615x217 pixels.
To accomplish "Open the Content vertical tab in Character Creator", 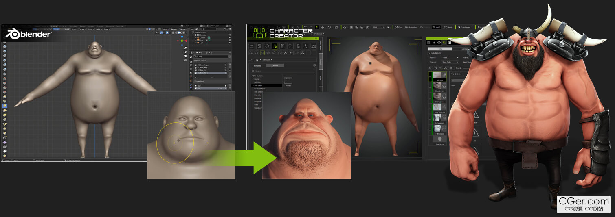I will coord(321,61).
